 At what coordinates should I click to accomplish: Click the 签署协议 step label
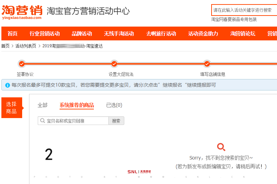25,74
